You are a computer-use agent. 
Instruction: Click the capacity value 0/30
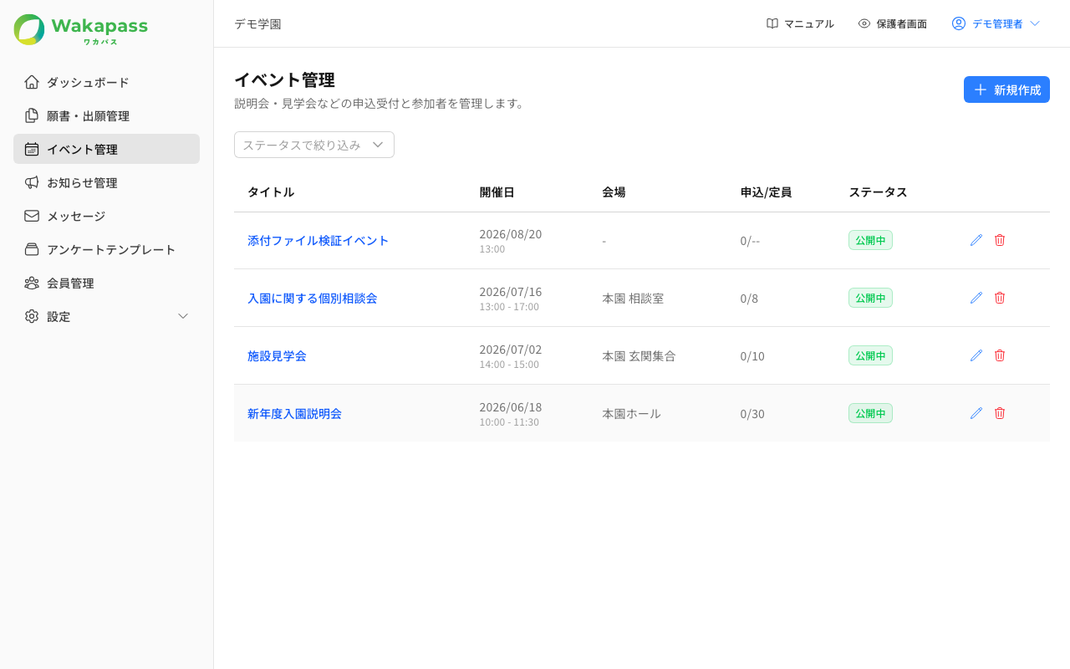tap(752, 413)
